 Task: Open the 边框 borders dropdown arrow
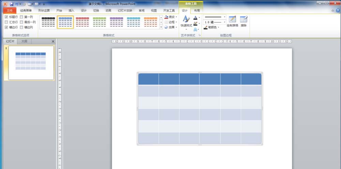(176, 22)
